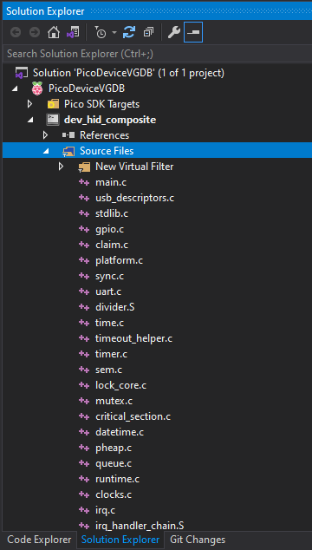Expand the Pico SDK Targets folder
This screenshot has height=550, width=312.
[x=29, y=104]
